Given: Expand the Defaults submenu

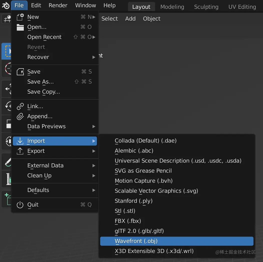Looking at the screenshot, I should [94, 190].
